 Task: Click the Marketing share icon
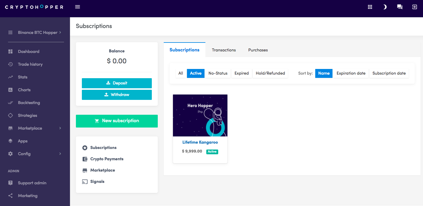(x=10, y=196)
